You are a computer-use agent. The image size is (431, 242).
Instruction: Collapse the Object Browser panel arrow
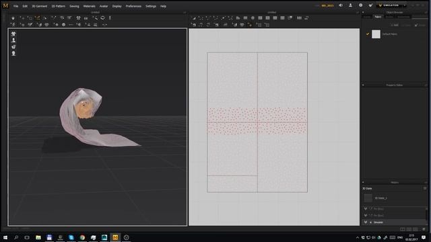point(363,12)
